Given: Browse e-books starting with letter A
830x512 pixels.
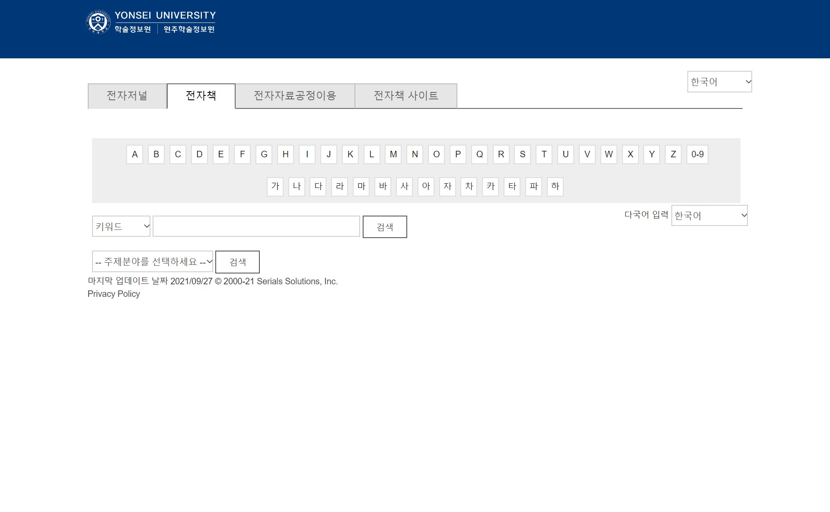Looking at the screenshot, I should click(134, 154).
